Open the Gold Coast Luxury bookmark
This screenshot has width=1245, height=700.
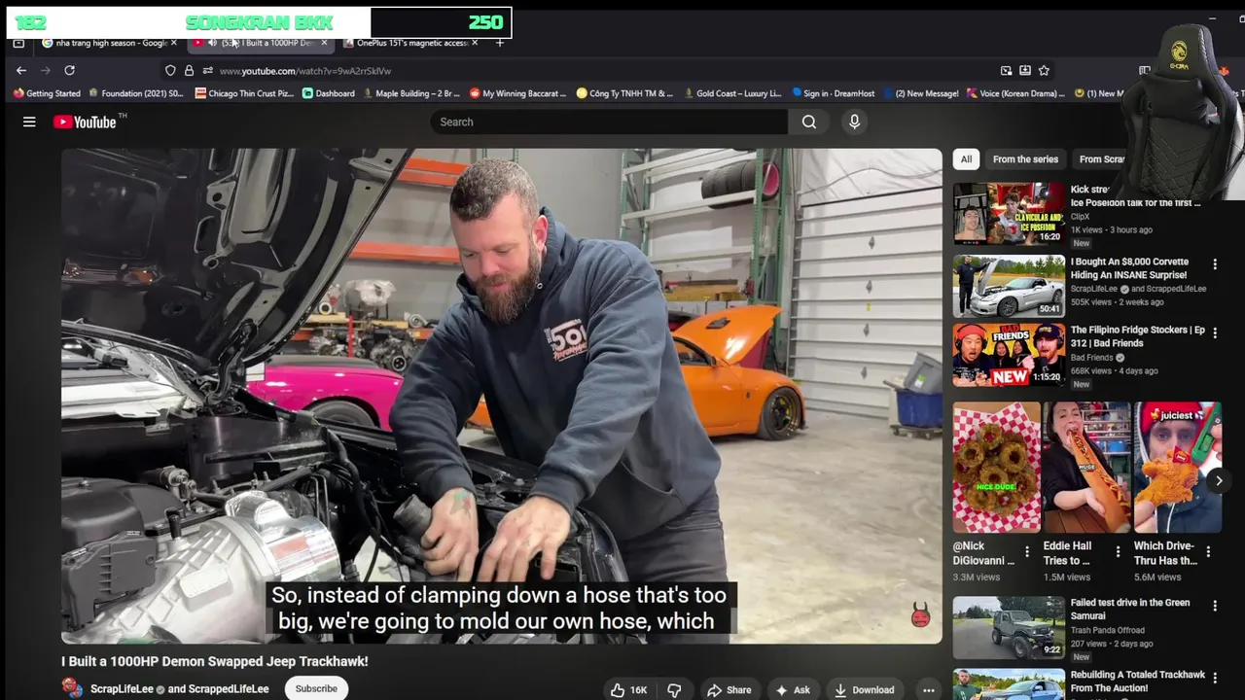coord(732,93)
